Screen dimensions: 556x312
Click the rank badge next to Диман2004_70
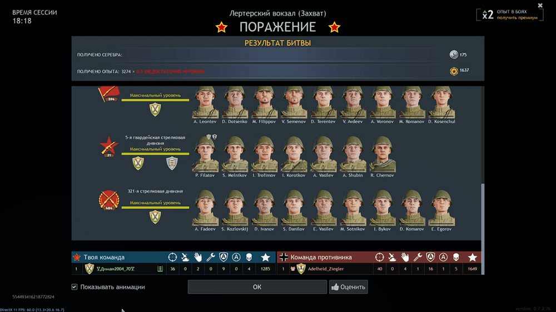90,269
